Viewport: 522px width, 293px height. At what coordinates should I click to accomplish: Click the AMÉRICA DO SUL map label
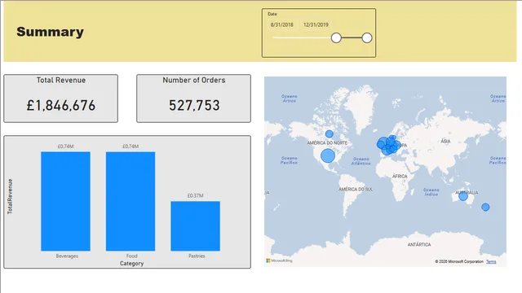point(356,190)
